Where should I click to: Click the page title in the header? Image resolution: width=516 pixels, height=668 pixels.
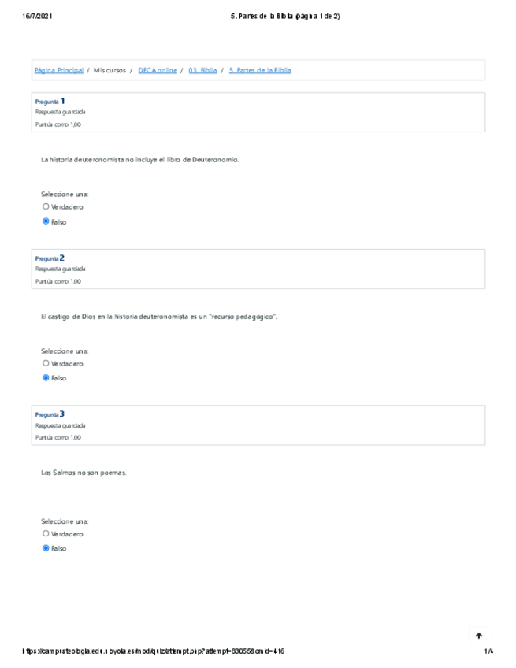(279, 16)
